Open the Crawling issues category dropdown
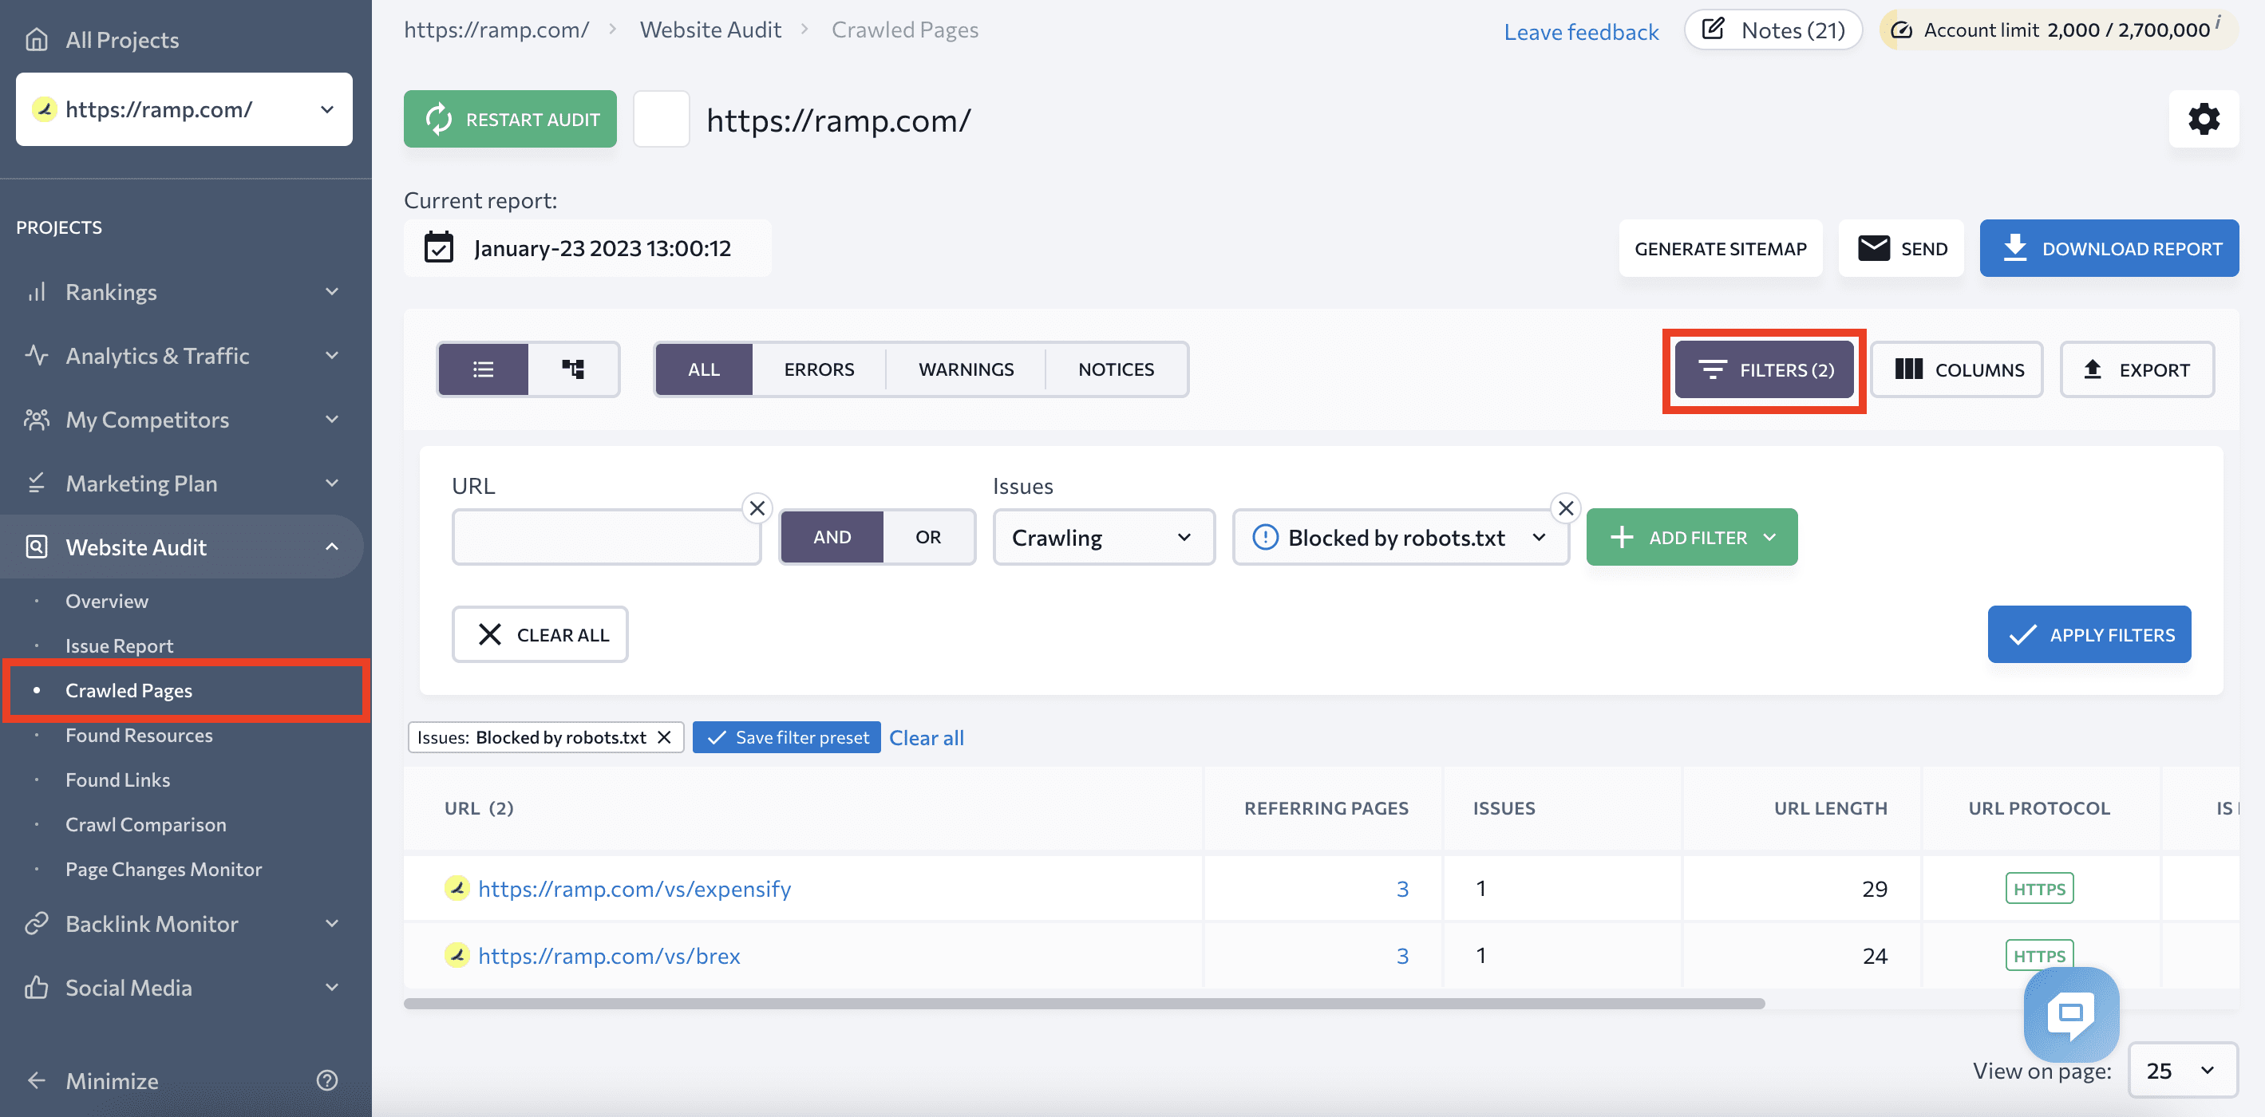 tap(1104, 537)
